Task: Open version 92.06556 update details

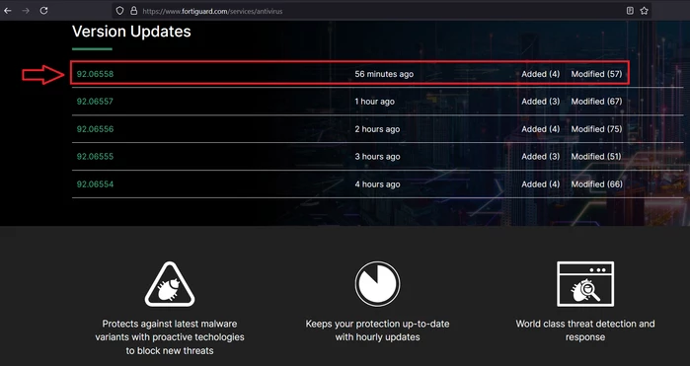Action: click(x=95, y=129)
